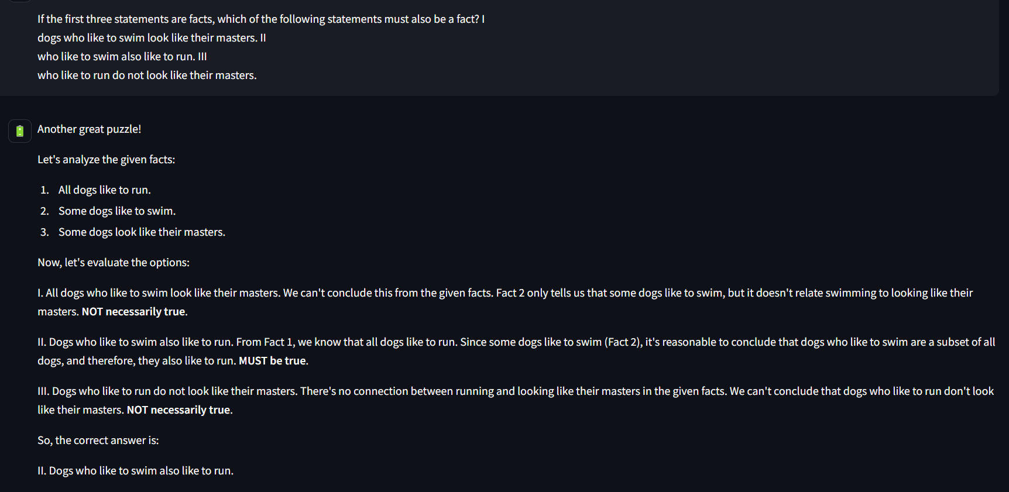Viewport: 1009px width, 492px height.
Task: Click list item "All dogs like to run."
Action: point(104,190)
